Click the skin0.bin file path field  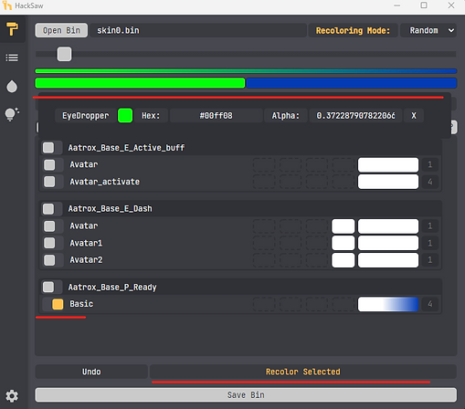[198, 30]
